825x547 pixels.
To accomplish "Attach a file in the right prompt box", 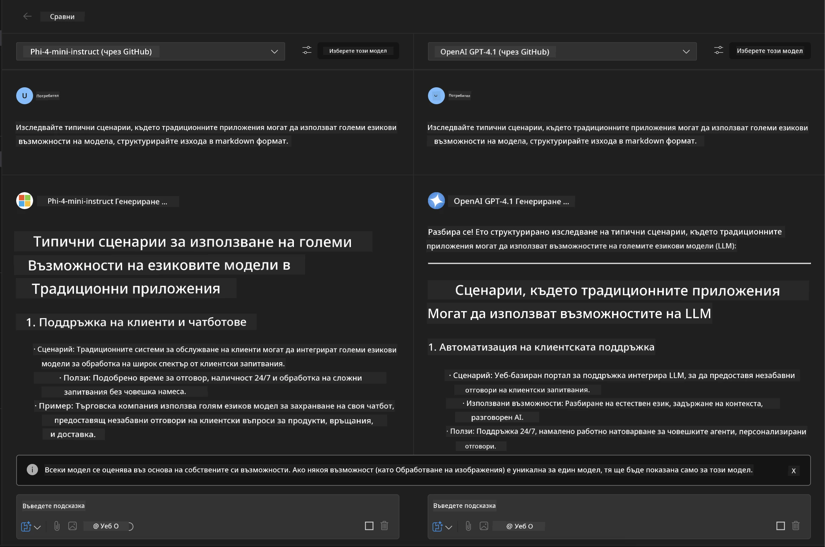I will click(468, 526).
